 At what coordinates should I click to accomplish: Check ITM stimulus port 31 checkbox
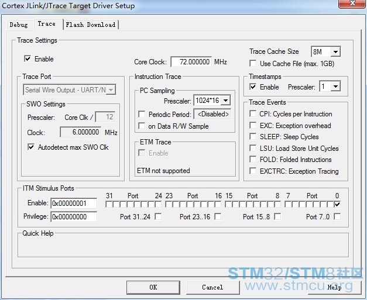(x=109, y=204)
